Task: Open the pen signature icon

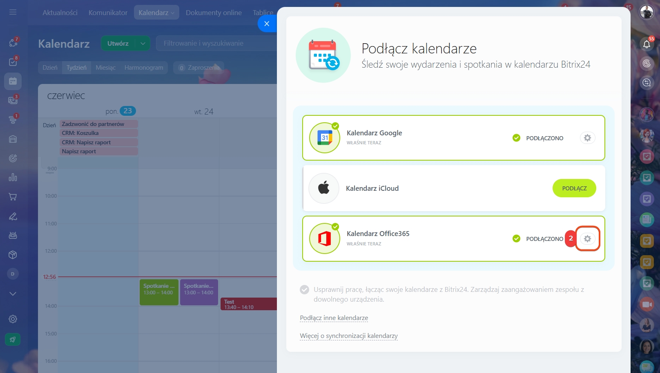Action: [x=13, y=216]
